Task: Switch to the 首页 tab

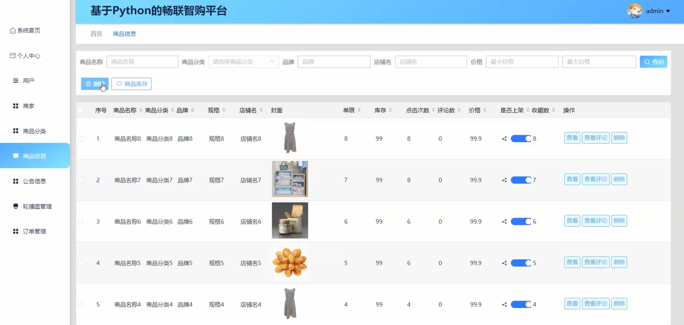Action: (x=96, y=34)
